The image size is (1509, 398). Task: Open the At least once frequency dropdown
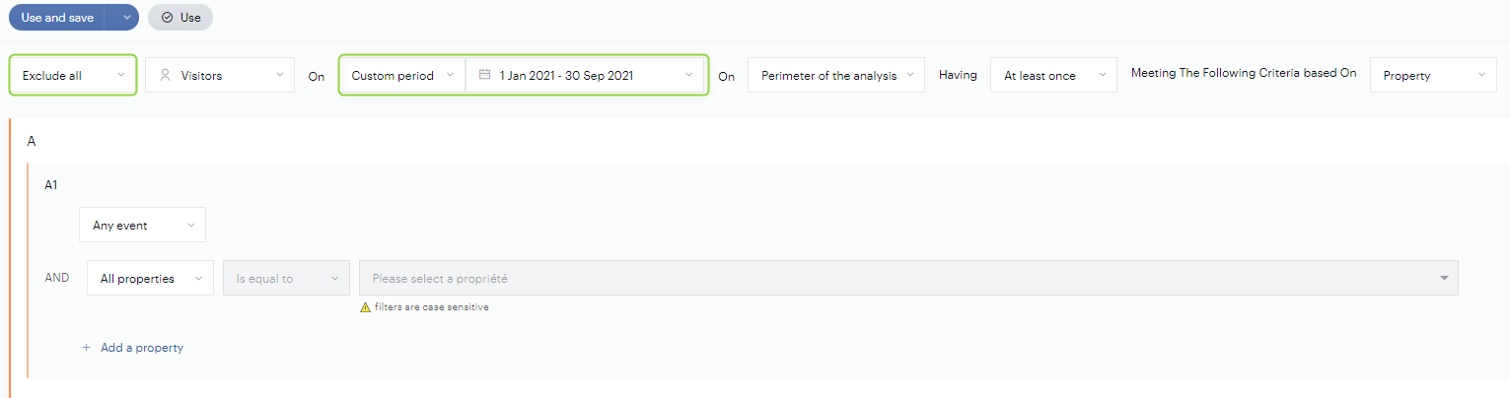click(1052, 75)
